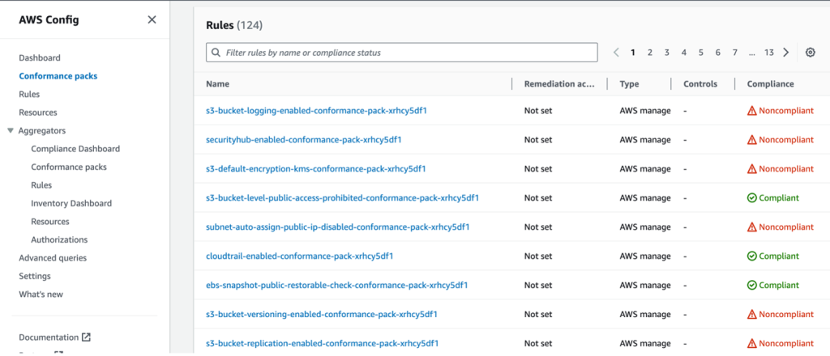Open Resources under Aggregators
The height and width of the screenshot is (356, 830).
[50, 222]
